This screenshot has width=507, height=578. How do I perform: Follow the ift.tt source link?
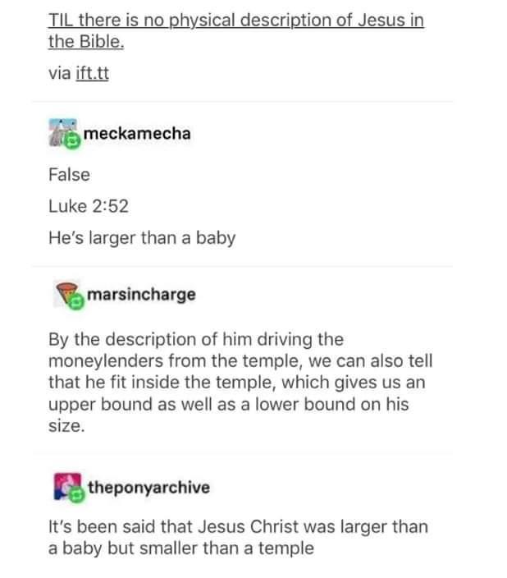(92, 73)
